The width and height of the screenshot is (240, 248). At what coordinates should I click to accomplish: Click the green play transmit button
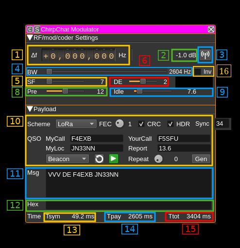pos(114,159)
